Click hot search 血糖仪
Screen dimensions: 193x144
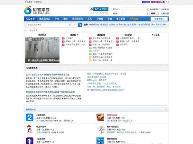coord(112,25)
